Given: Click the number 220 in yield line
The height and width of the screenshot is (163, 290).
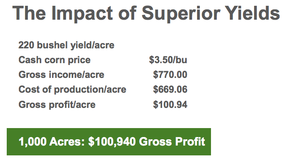Looking at the screenshot, I should click(26, 45).
